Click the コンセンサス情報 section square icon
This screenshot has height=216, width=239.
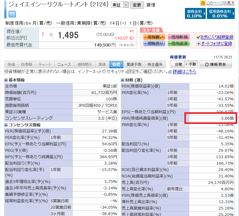pos(6,125)
